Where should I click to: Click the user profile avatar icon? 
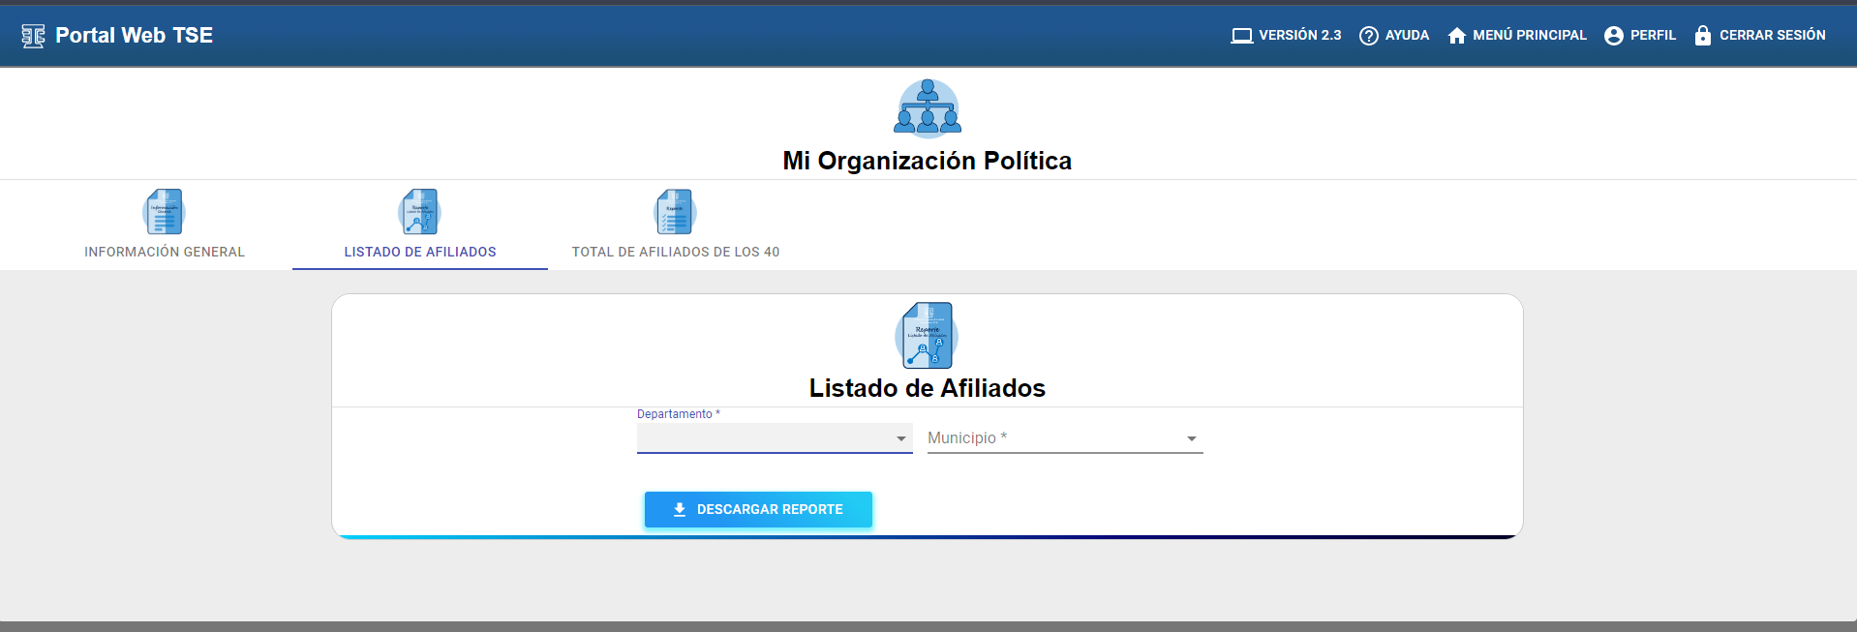pos(1613,36)
